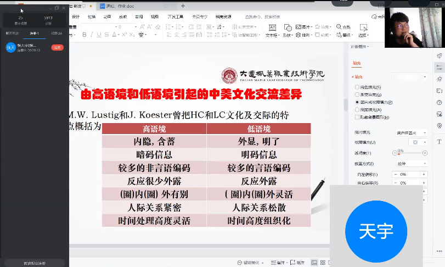Increase the left offset (向左偏移) value
The width and height of the screenshot is (445, 267).
(x=423, y=174)
